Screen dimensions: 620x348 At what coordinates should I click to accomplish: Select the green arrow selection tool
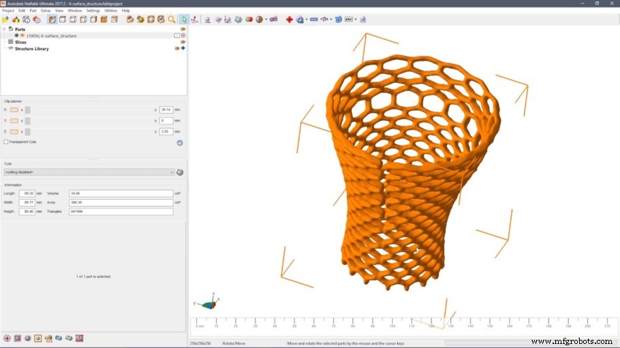coord(184,19)
